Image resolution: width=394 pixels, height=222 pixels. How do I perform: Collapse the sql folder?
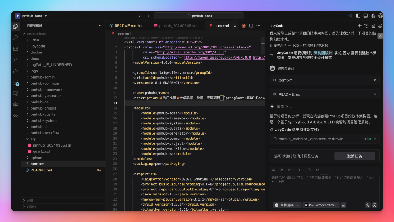click(x=33, y=139)
